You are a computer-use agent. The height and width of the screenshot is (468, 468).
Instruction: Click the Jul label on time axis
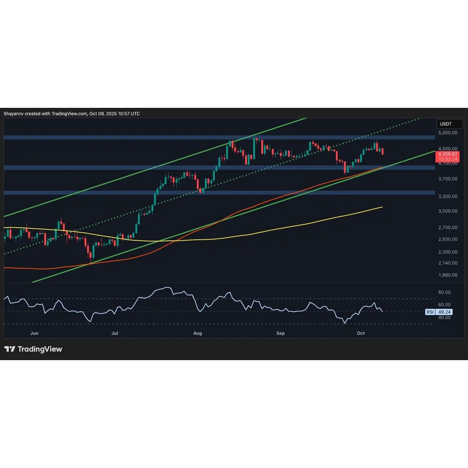coord(115,333)
